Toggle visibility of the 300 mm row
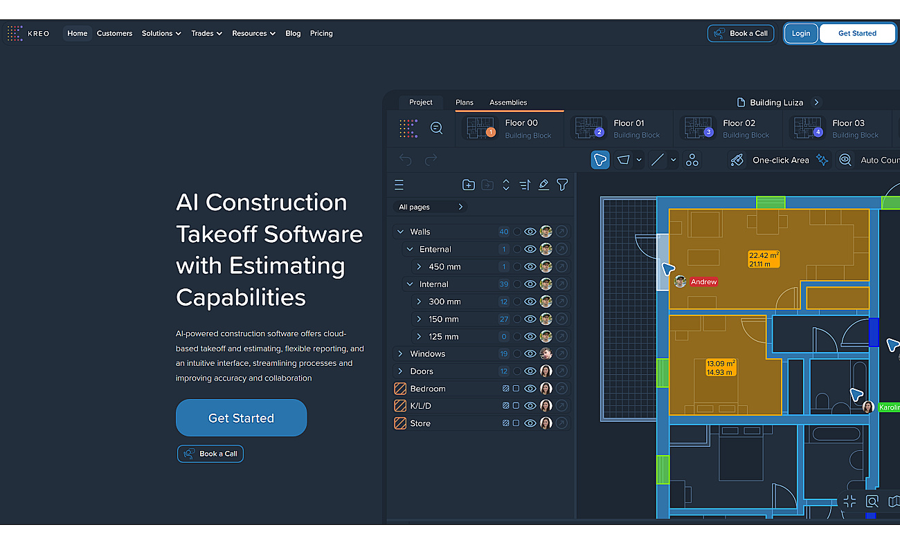The height and width of the screenshot is (545, 900). pyautogui.click(x=530, y=302)
